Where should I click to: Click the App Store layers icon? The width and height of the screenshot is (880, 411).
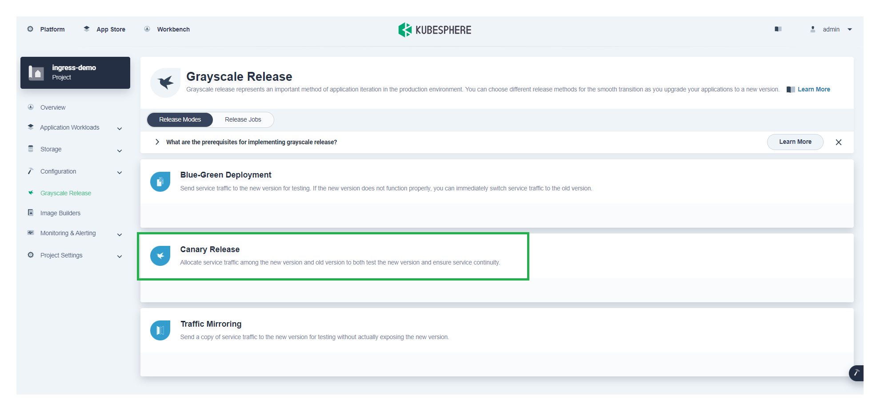point(87,29)
